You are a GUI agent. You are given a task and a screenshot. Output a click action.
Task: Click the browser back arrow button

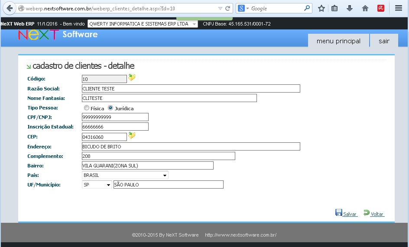[10, 8]
